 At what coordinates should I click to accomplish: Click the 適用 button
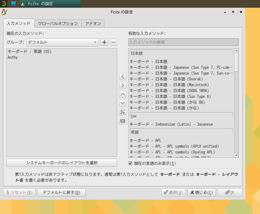tap(173, 193)
